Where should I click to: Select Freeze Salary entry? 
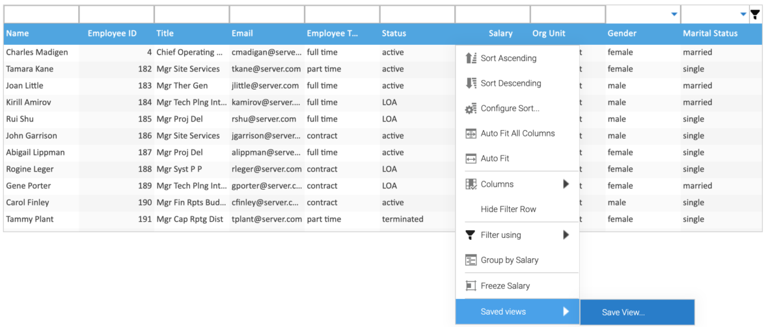[517, 285]
